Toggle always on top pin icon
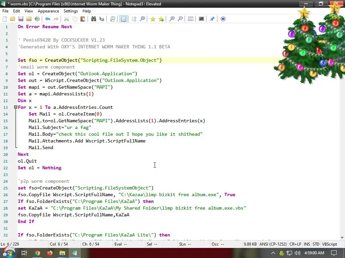 coord(212,19)
